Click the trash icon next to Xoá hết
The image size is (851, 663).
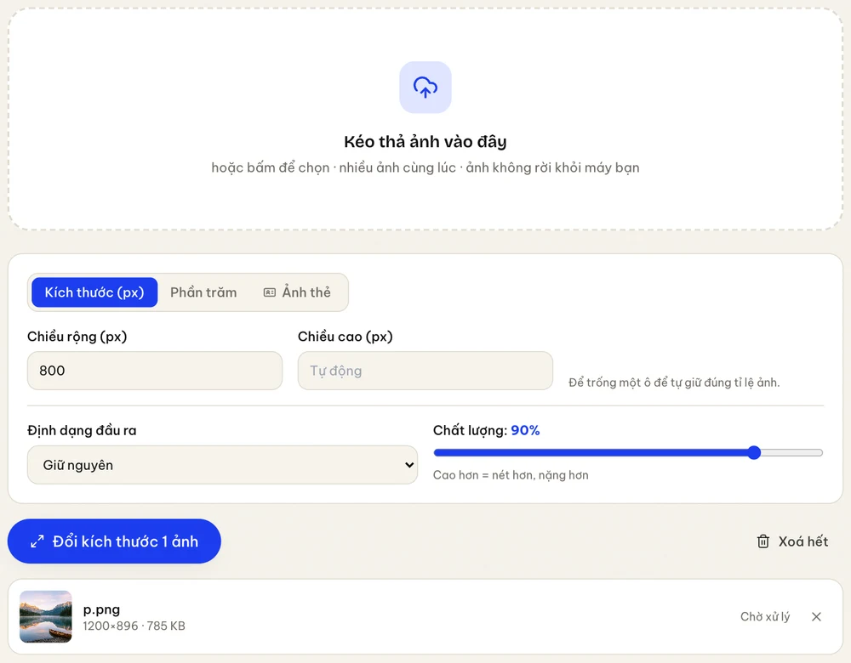tap(763, 541)
